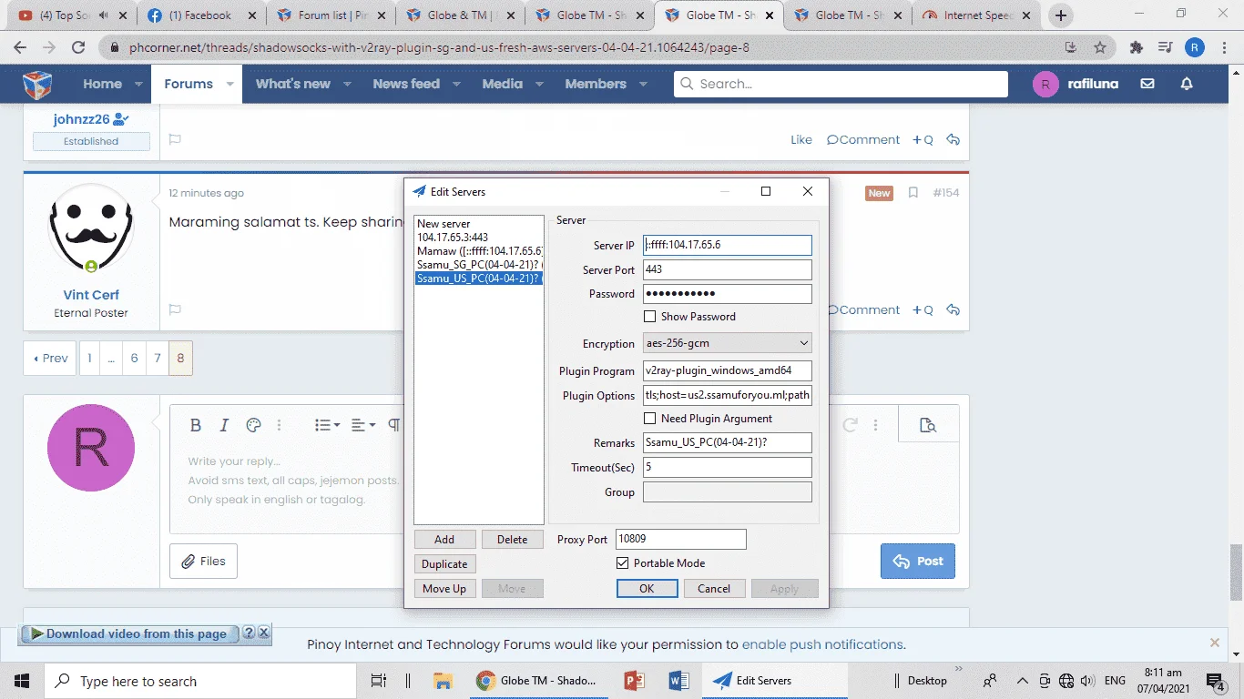The width and height of the screenshot is (1244, 699).
Task: Switch to the Forum list tab
Action: click(x=332, y=15)
